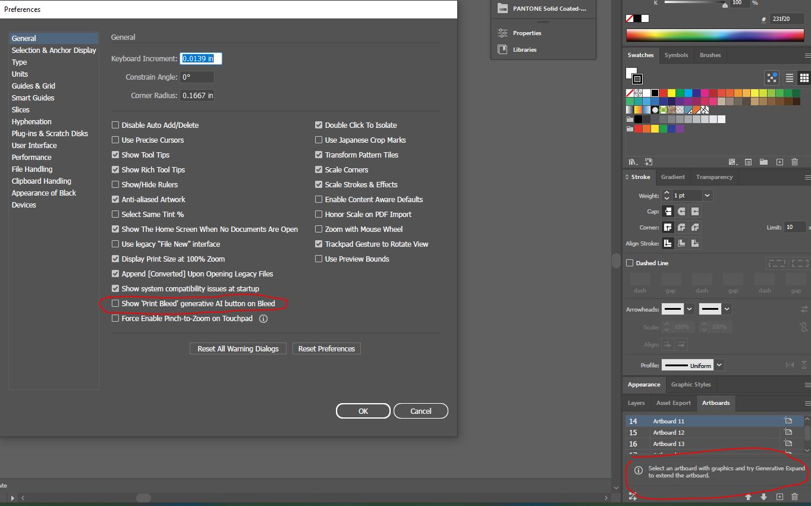Image resolution: width=811 pixels, height=506 pixels.
Task: Open the Uniform stroke Profile dropdown
Action: [718, 364]
